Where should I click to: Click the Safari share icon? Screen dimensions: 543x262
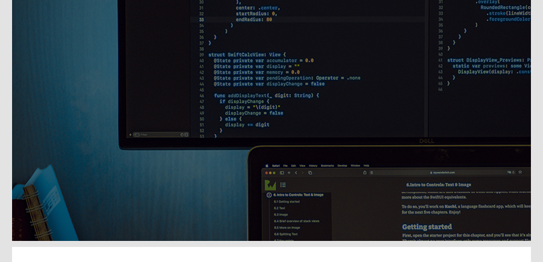[364, 172]
